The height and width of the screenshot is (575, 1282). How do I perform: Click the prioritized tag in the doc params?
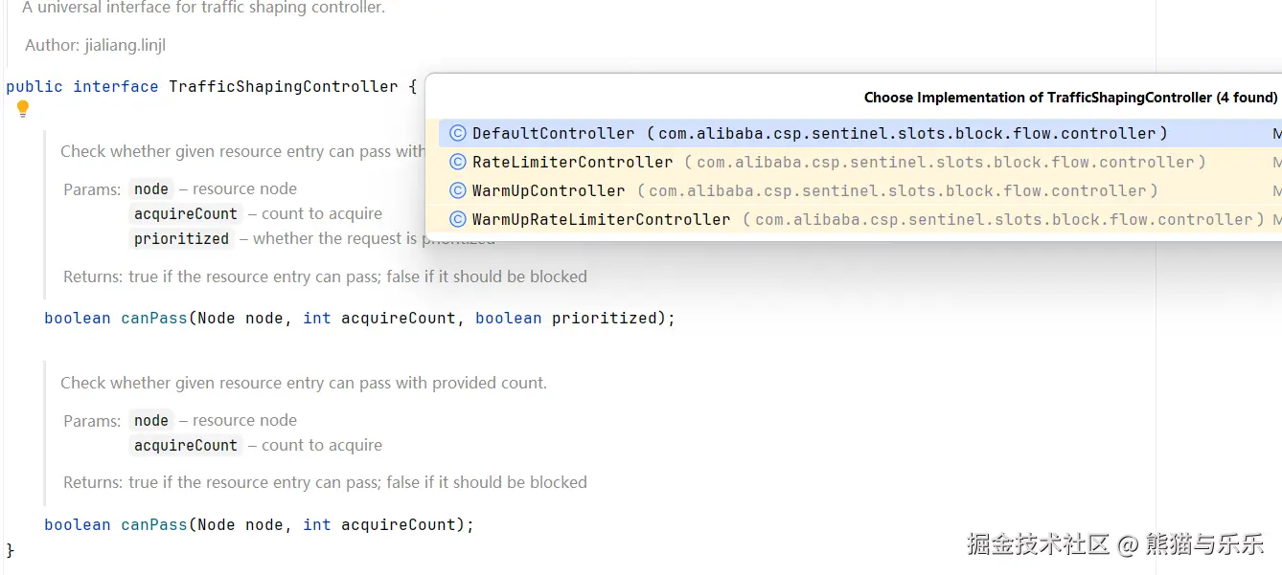coord(181,239)
